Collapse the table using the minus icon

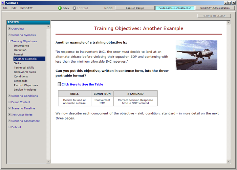tap(59, 84)
